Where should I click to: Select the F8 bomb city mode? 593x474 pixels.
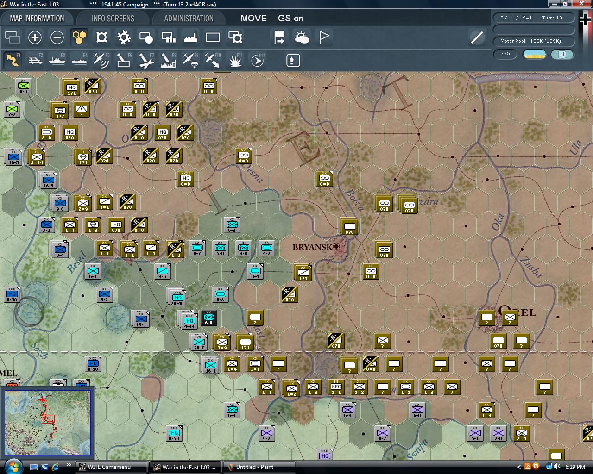pos(168,60)
